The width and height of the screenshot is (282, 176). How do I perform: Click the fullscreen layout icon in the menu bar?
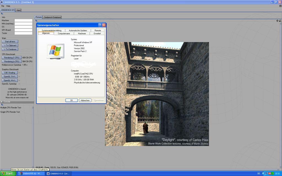pyautogui.click(x=280, y=6)
